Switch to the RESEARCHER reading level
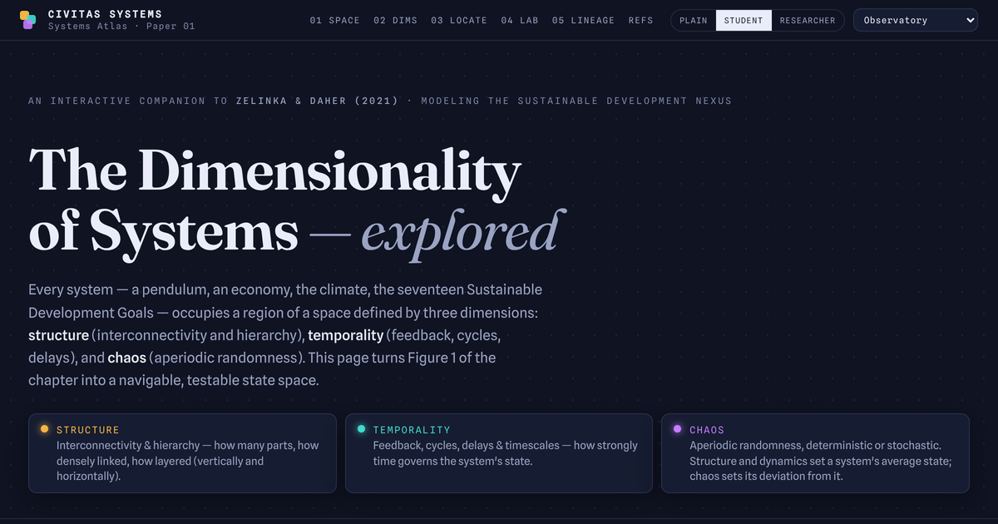This screenshot has height=524, width=998. 808,20
